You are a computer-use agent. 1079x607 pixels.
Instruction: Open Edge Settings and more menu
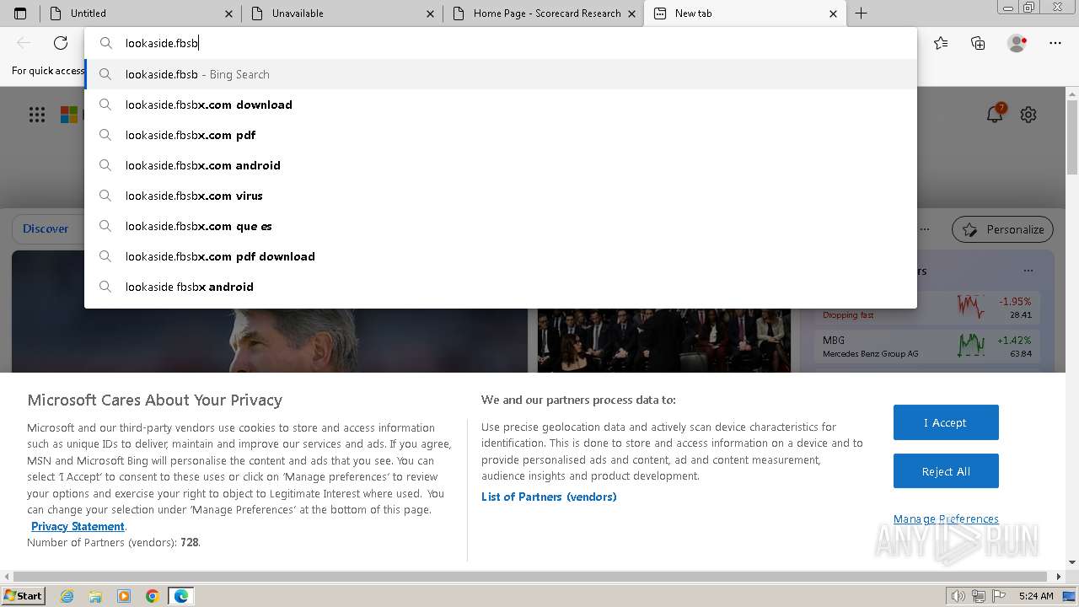[x=1055, y=43]
